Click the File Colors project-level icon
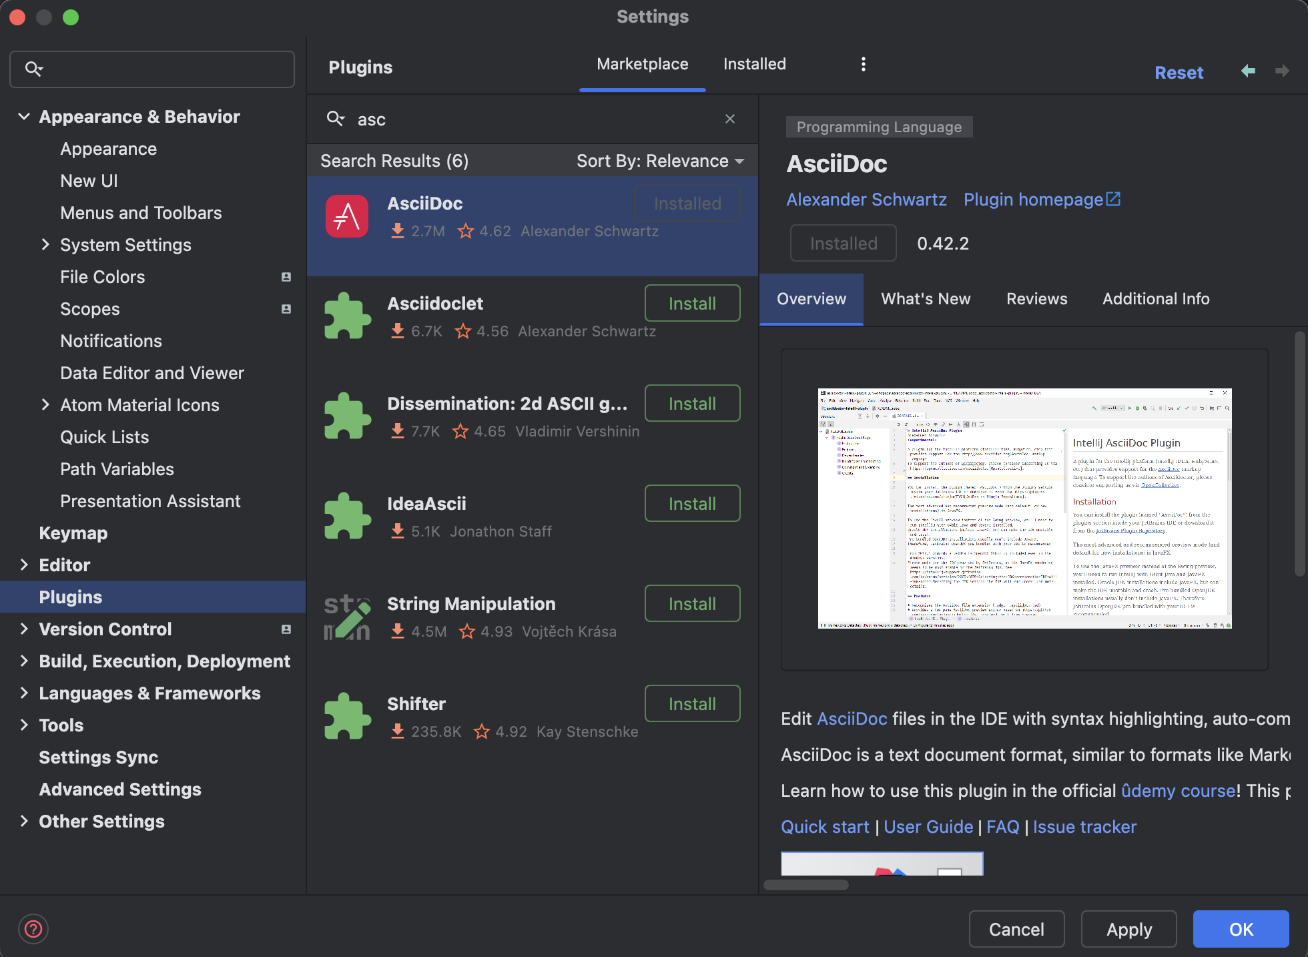Viewport: 1308px width, 957px height. click(x=286, y=277)
